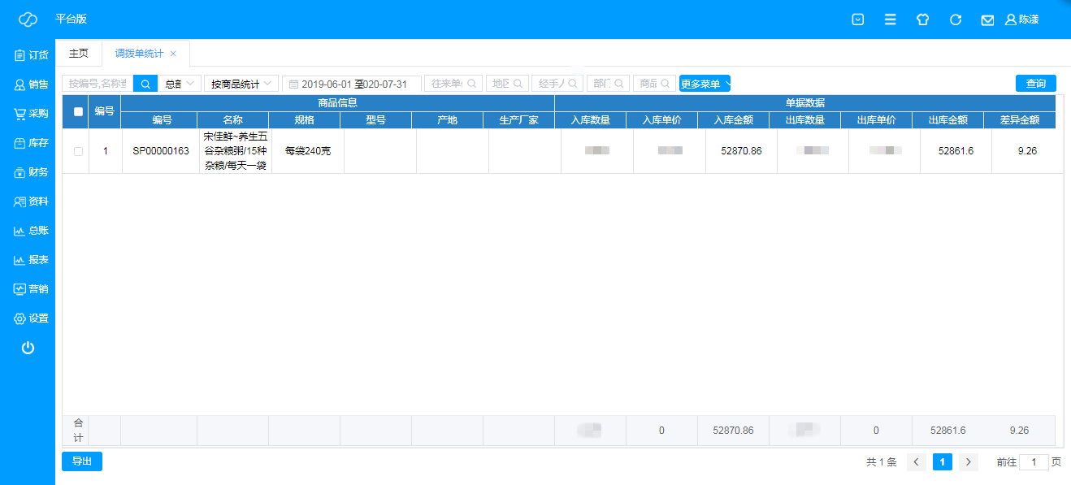Go to previous page arrow
Image resolution: width=1071 pixels, height=485 pixels.
[917, 462]
